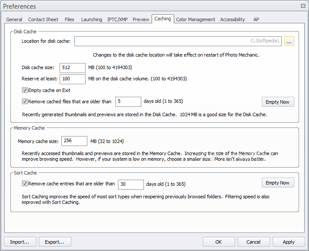309x251 pixels.
Task: Click Empty Now in Disk Cache section
Action: click(278, 102)
